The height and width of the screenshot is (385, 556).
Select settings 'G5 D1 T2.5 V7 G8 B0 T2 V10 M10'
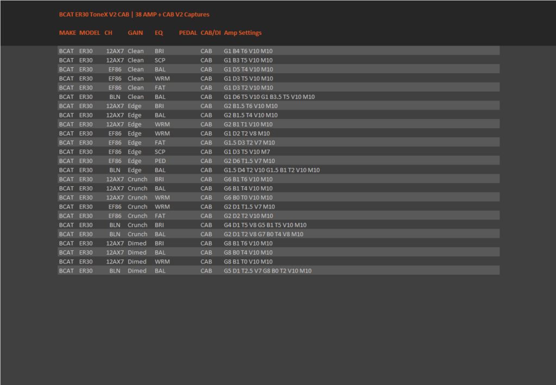point(267,271)
